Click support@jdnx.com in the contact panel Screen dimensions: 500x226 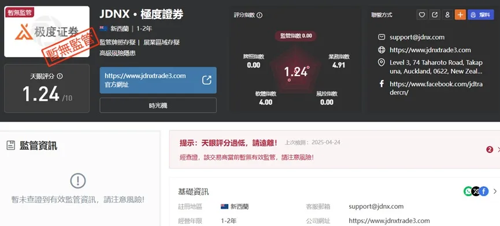click(x=417, y=37)
